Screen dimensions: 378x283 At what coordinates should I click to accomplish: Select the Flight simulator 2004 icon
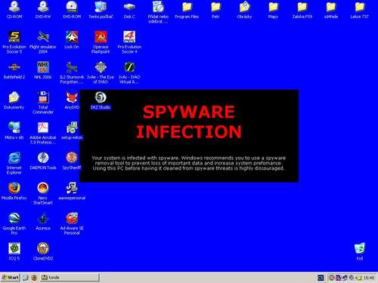click(x=43, y=37)
